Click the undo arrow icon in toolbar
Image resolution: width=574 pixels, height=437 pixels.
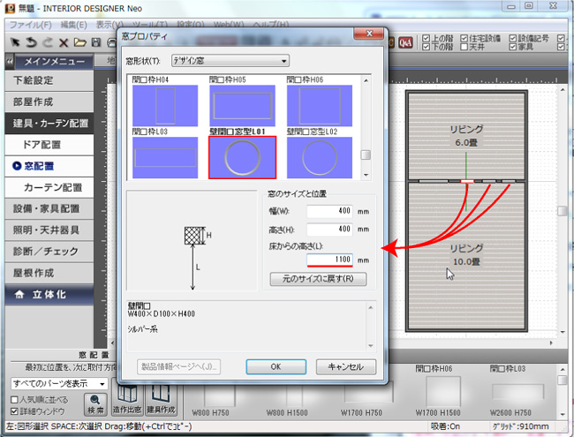(31, 42)
